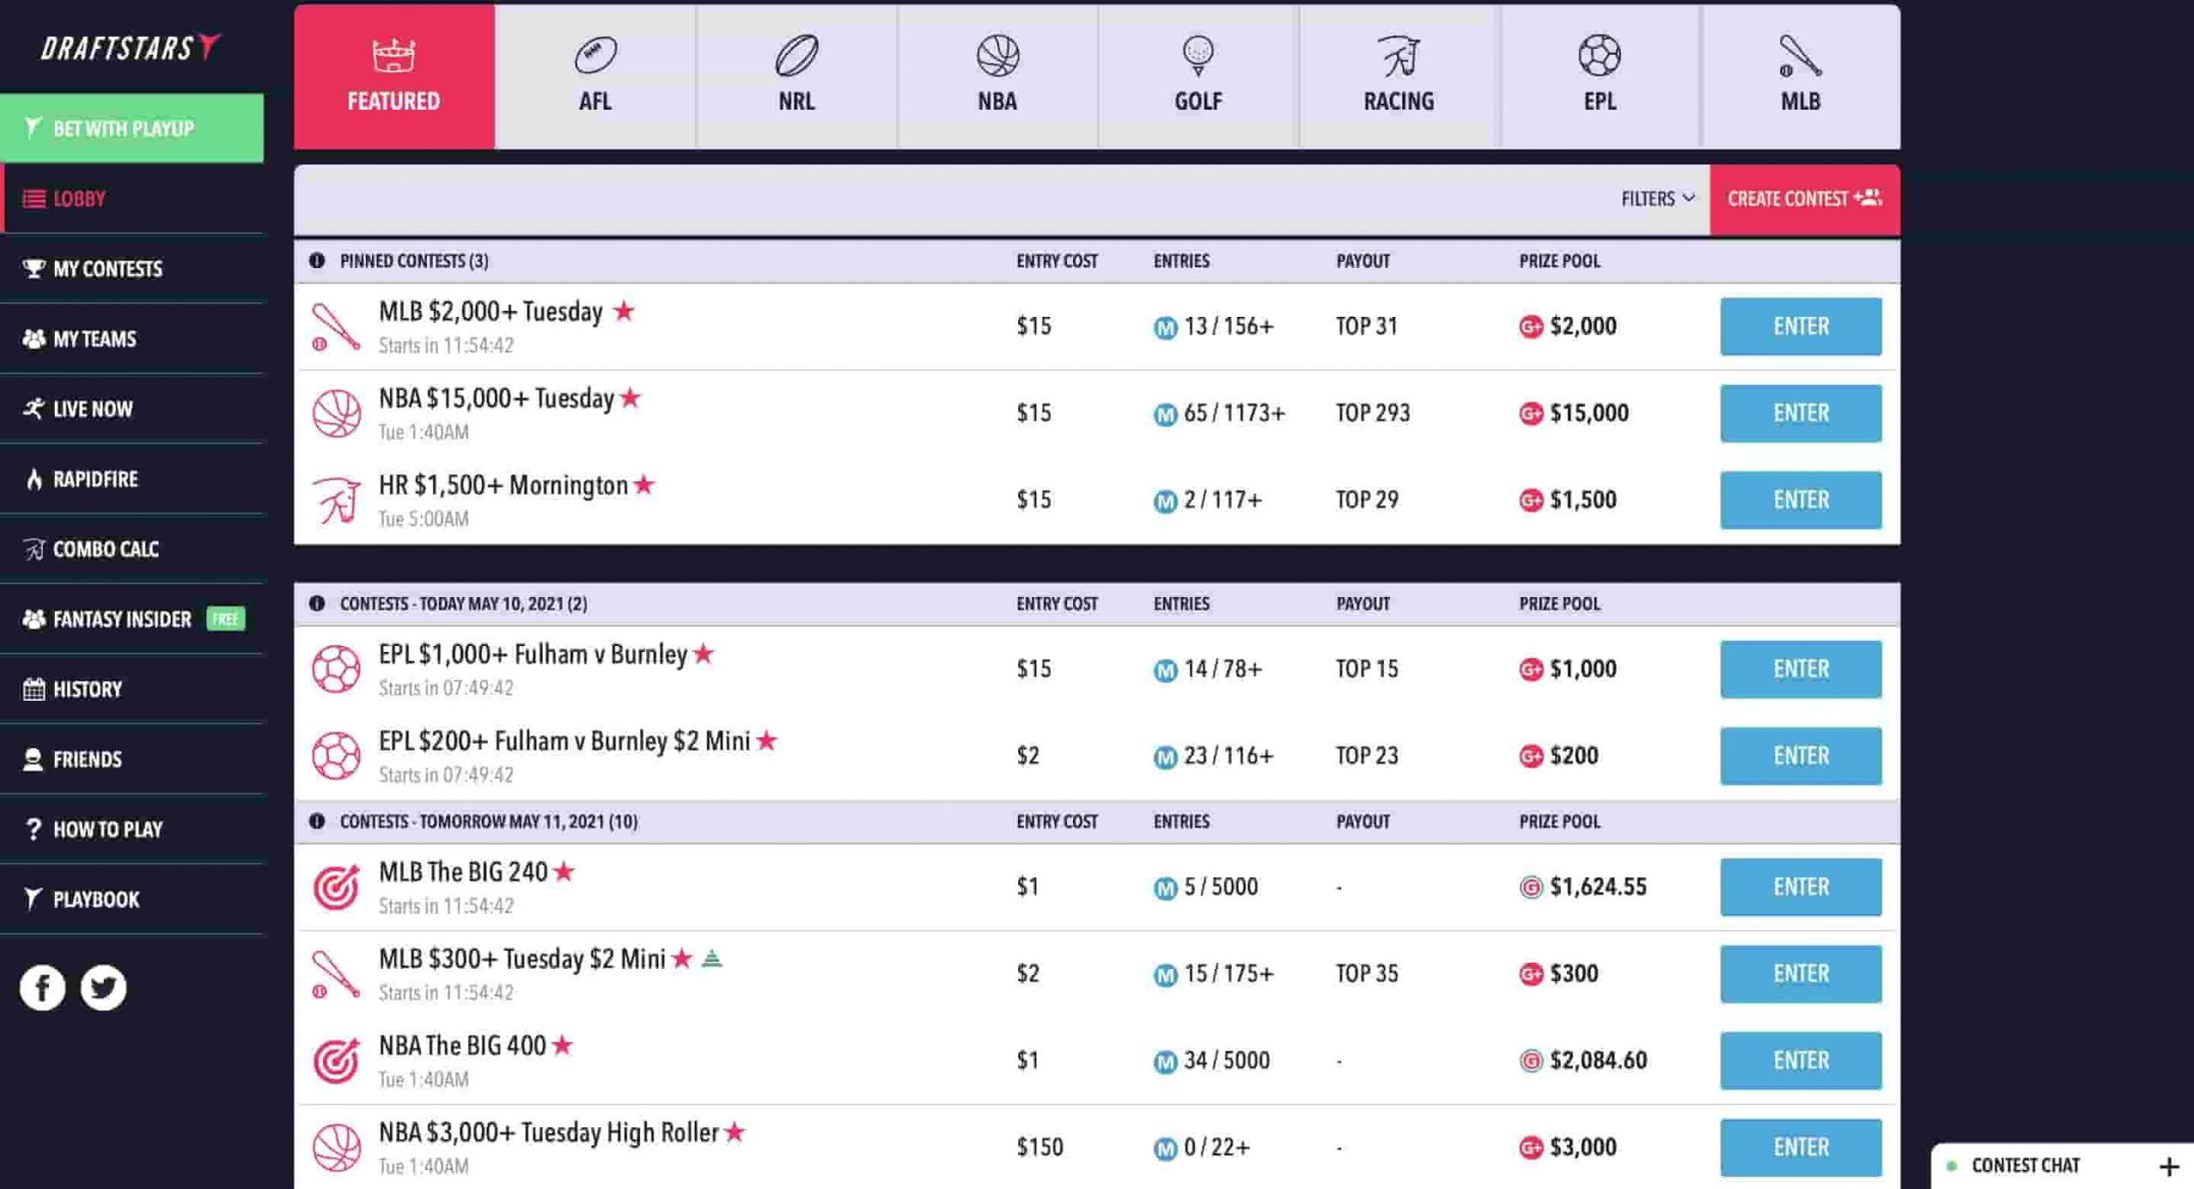Click star on MLB The BIG 240

pyautogui.click(x=563, y=872)
